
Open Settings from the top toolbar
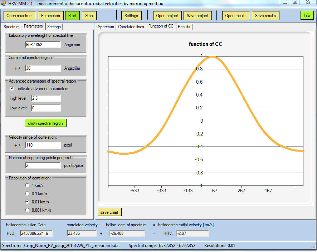tap(131, 16)
